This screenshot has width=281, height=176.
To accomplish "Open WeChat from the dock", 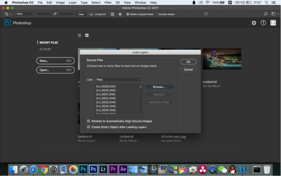I will 223,169.
